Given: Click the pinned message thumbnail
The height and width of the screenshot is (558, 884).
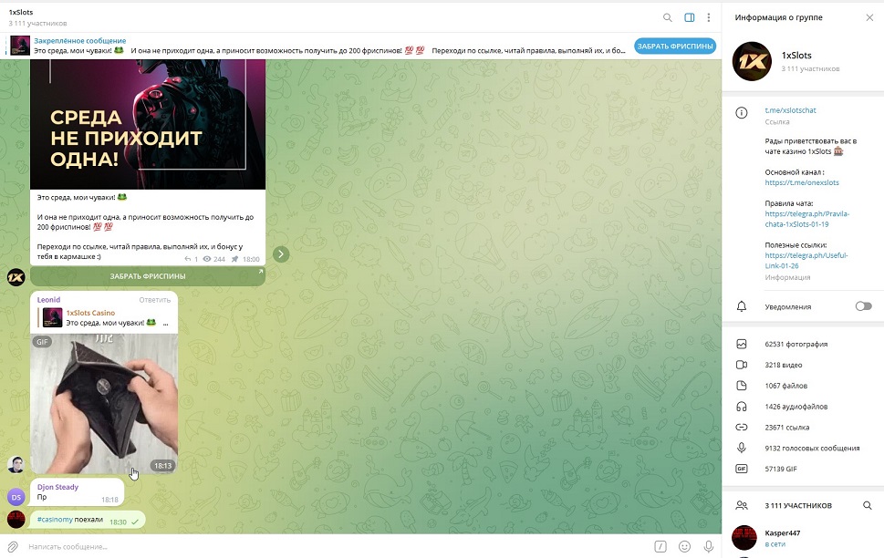Looking at the screenshot, I should [x=20, y=46].
